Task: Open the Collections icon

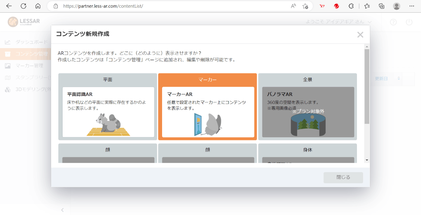Action: click(x=382, y=6)
